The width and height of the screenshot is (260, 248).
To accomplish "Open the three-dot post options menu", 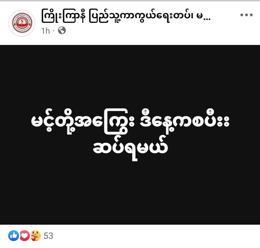I will pyautogui.click(x=246, y=15).
